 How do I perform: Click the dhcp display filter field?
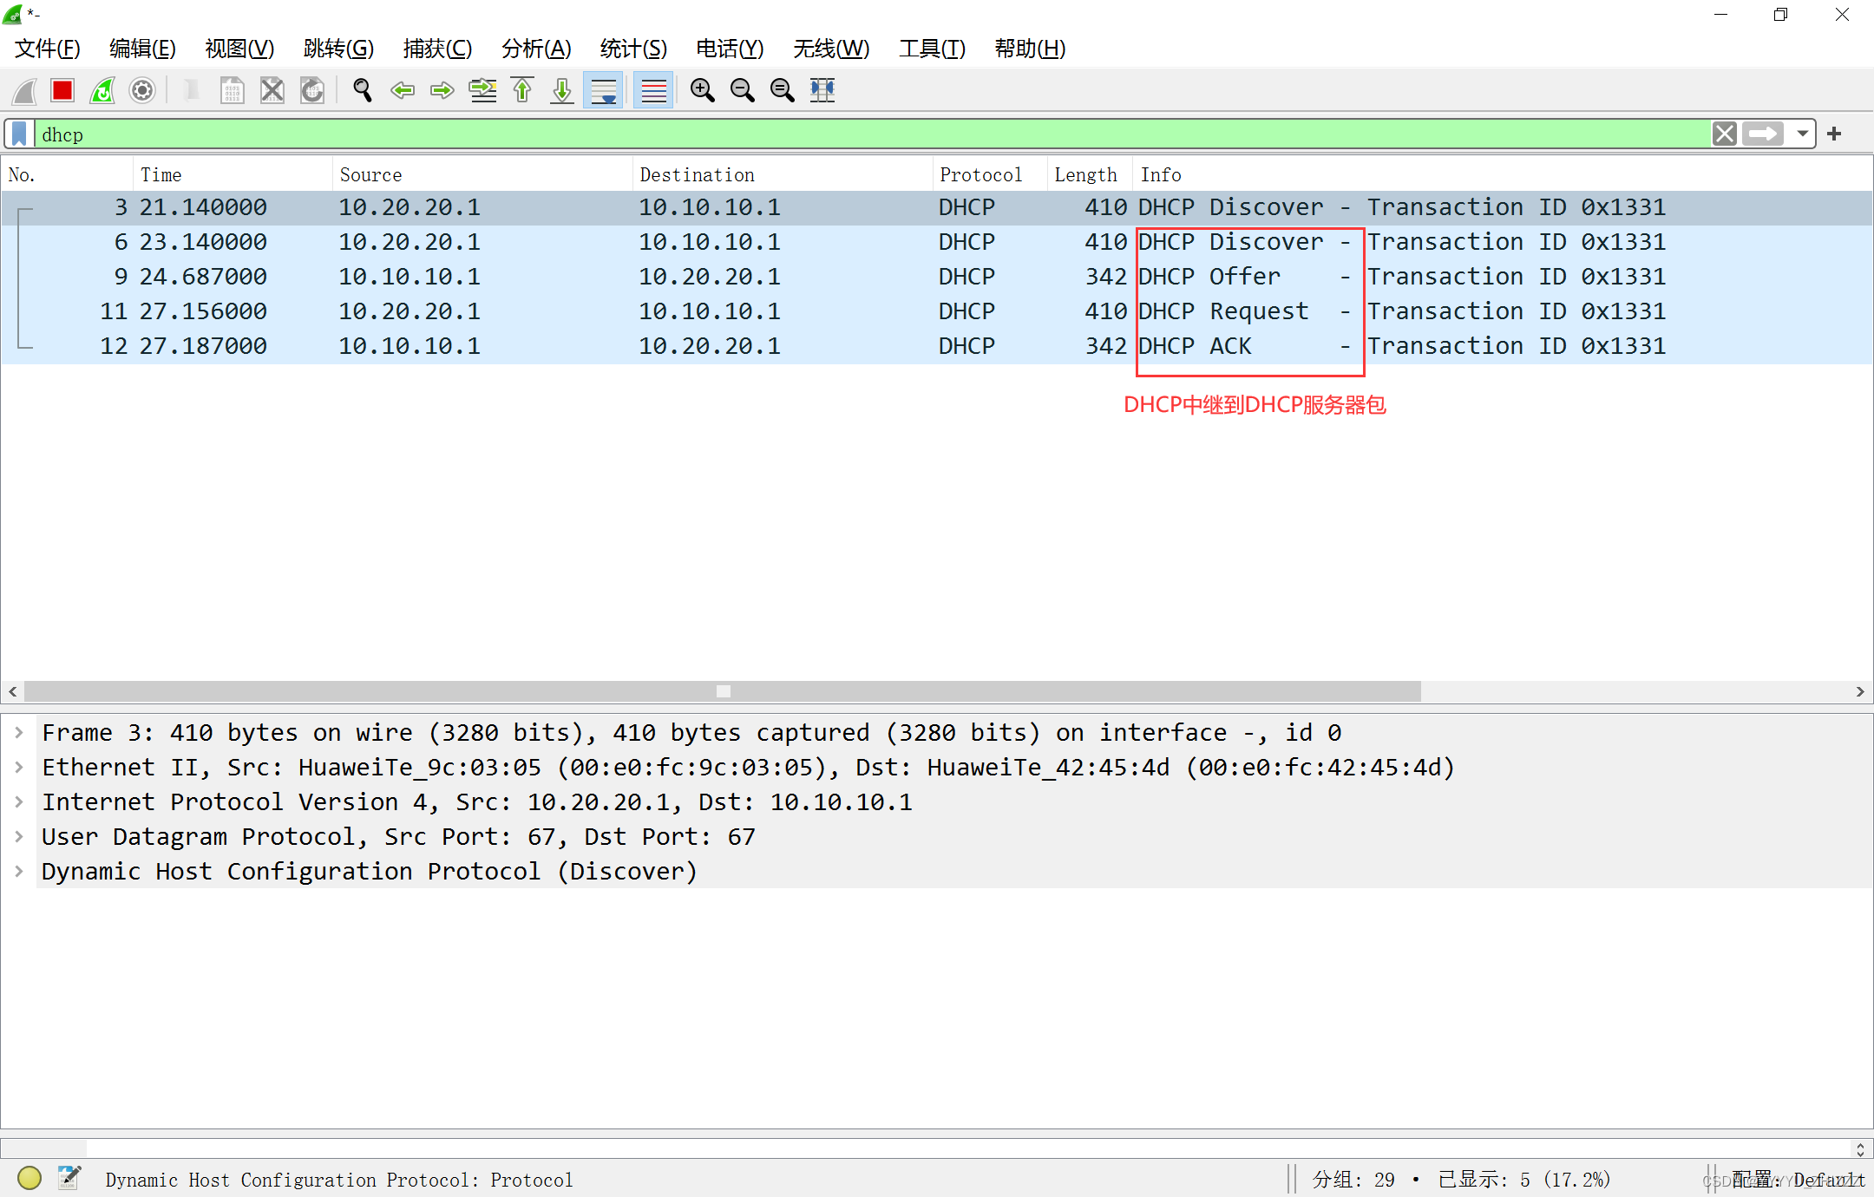[x=872, y=134]
